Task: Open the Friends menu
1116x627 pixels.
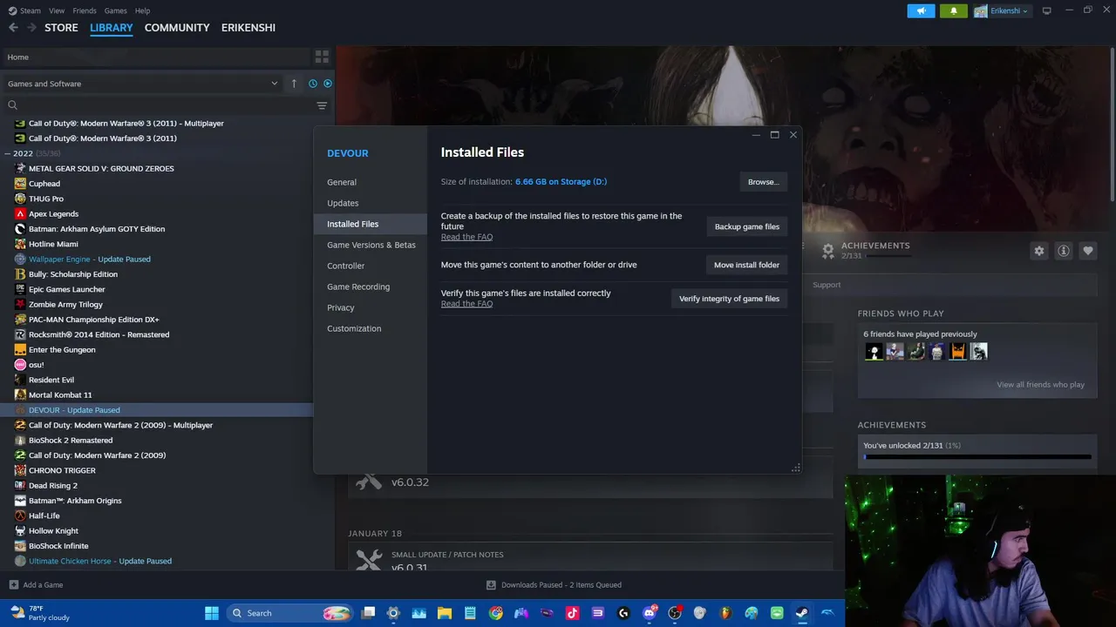Action: pyautogui.click(x=85, y=10)
